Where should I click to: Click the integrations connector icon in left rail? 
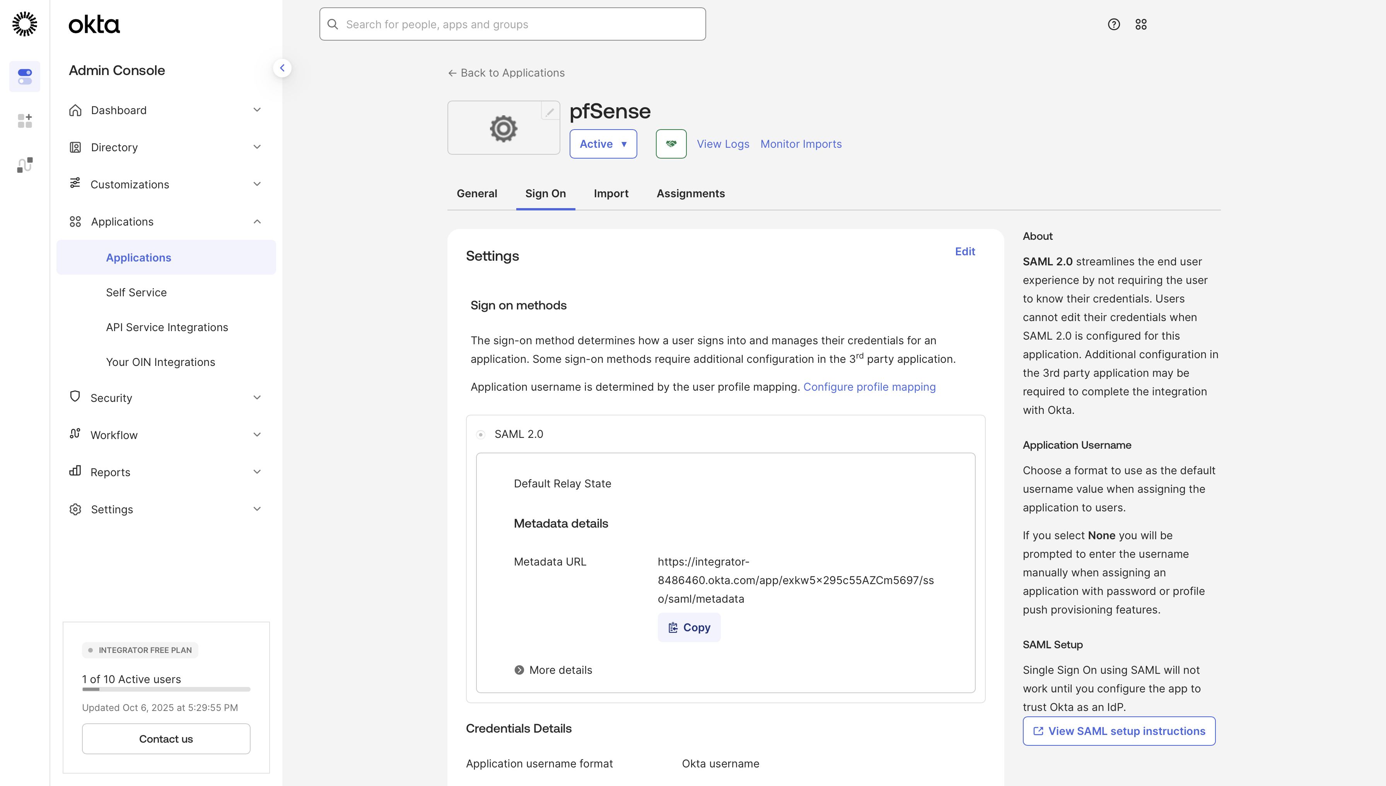coord(25,165)
